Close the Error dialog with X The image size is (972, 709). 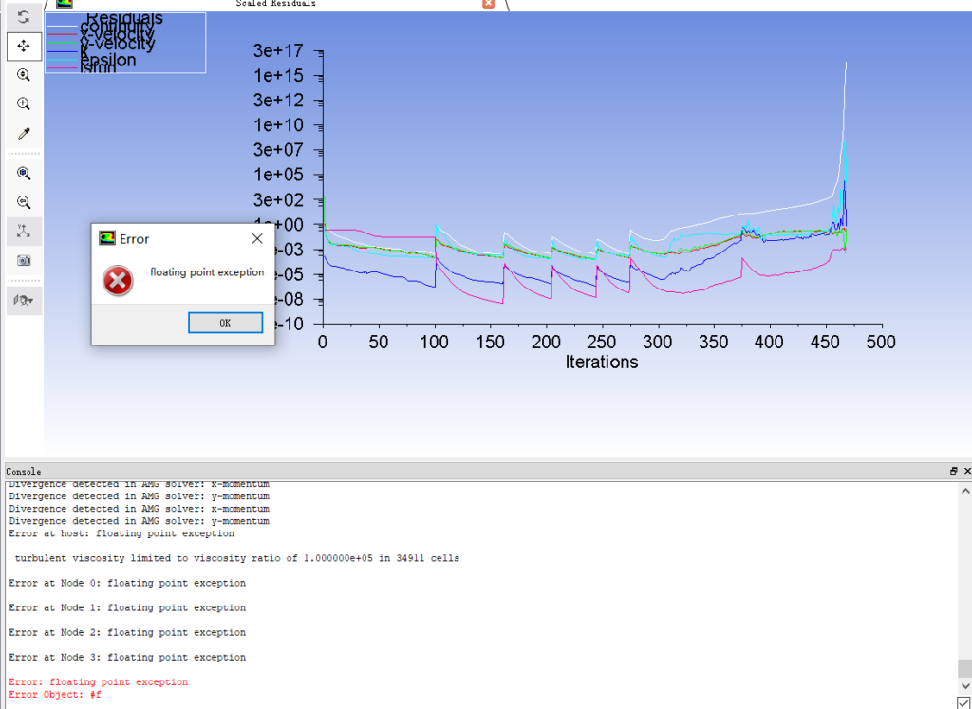tap(257, 238)
